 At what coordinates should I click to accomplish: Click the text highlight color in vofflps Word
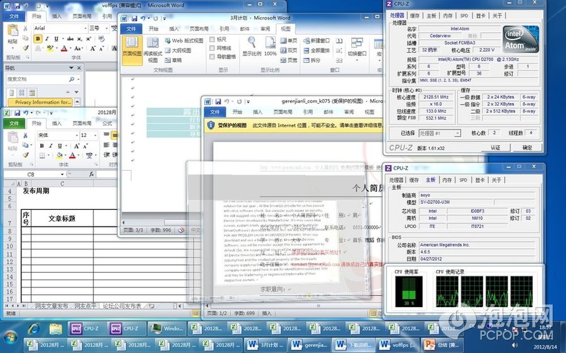pyautogui.click(x=50, y=48)
